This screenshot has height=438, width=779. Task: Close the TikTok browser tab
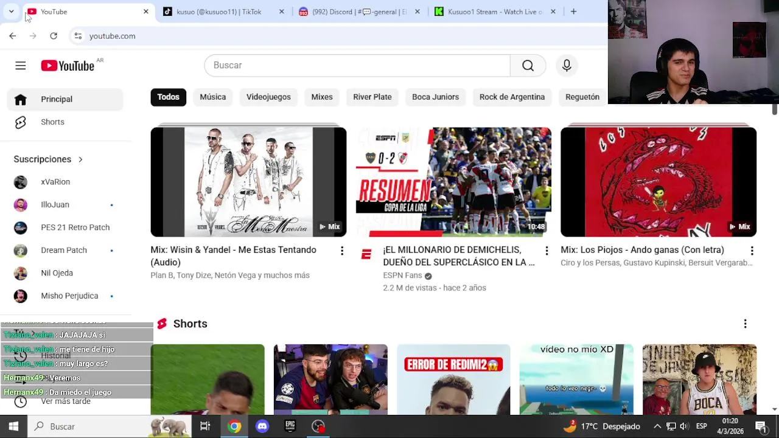(281, 12)
